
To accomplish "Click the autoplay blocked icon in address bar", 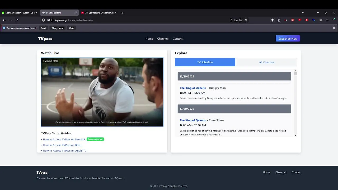I will click(52, 20).
